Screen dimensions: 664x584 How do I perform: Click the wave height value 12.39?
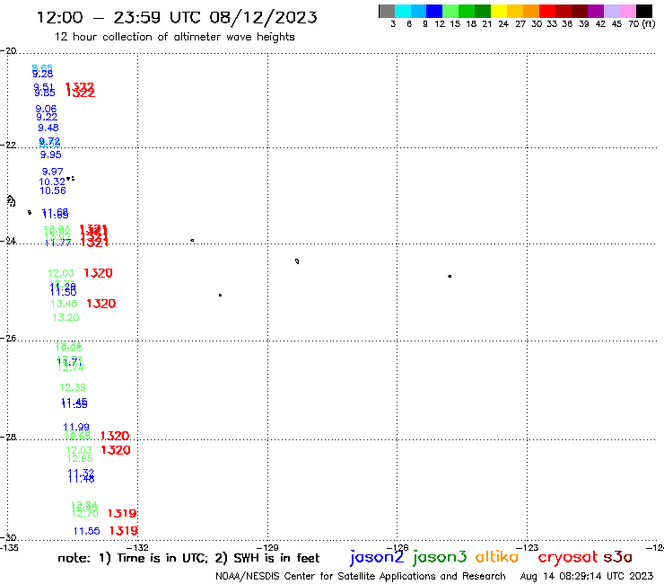tap(73, 387)
